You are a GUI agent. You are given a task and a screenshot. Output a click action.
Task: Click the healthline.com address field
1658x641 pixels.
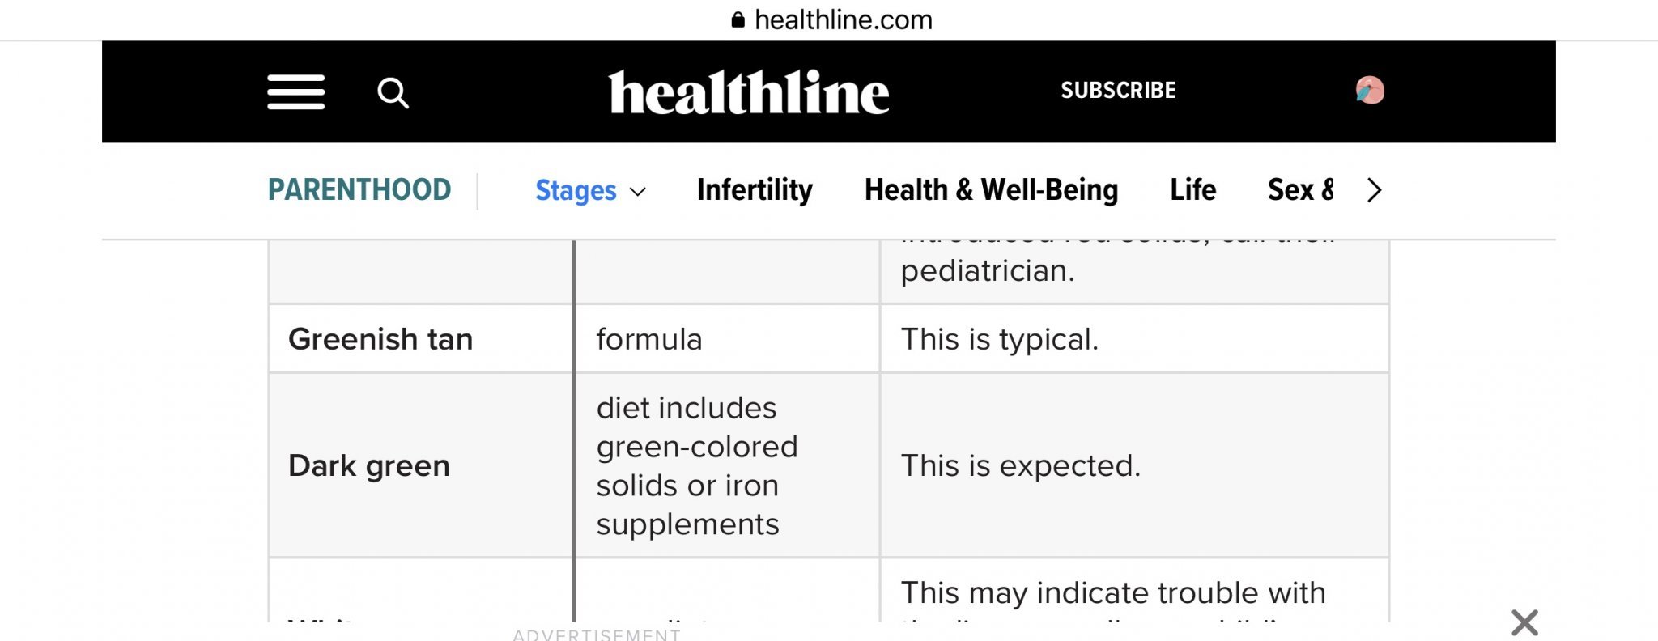coord(843,20)
